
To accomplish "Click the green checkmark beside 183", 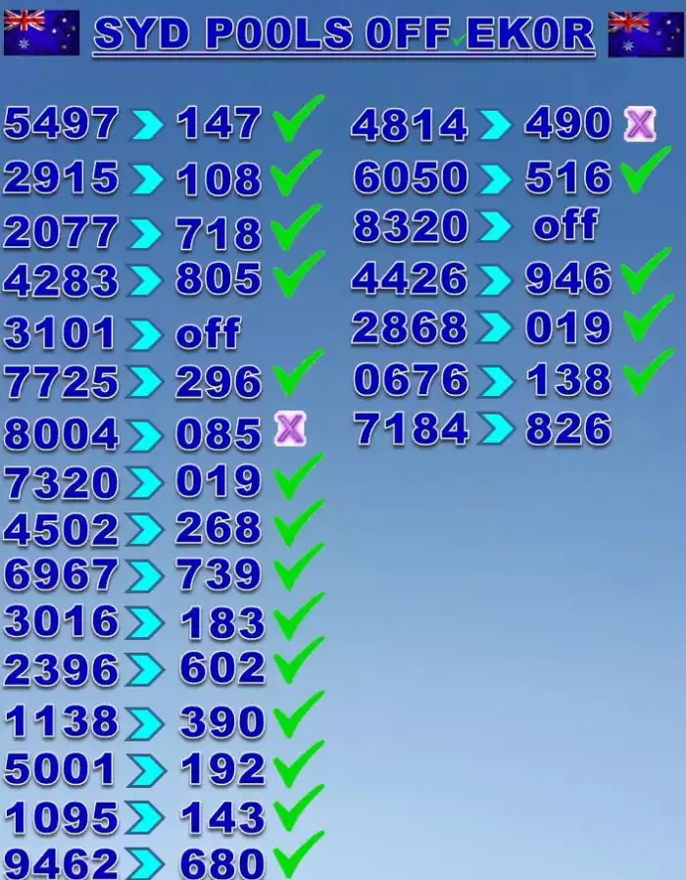I will coord(299,616).
